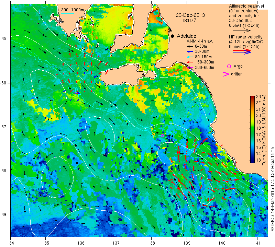The width and height of the screenshot is (275, 247).
Task: Click the latitude axis label -36
Action: 4,83
